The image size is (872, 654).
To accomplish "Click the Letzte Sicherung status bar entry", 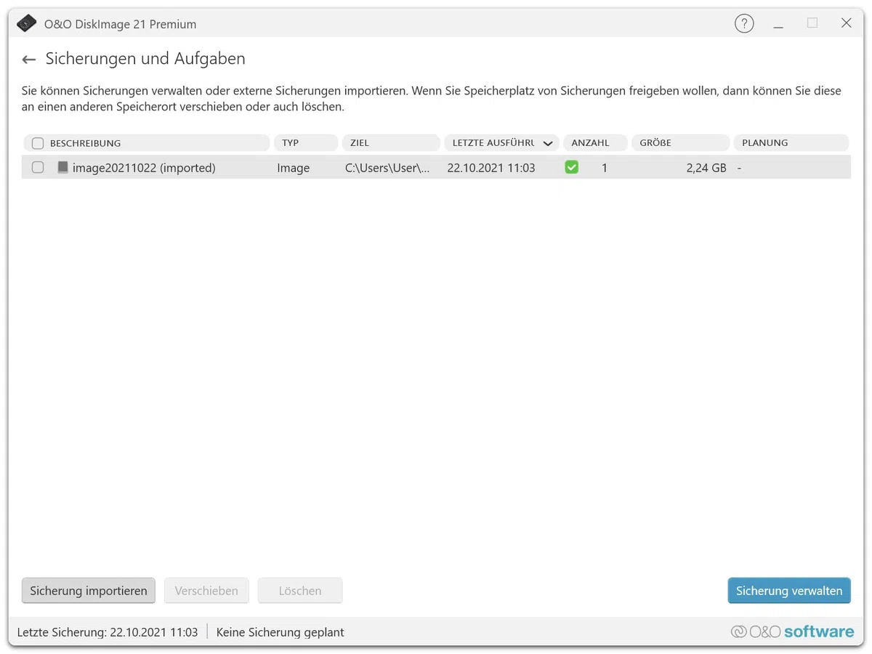I will tap(108, 632).
